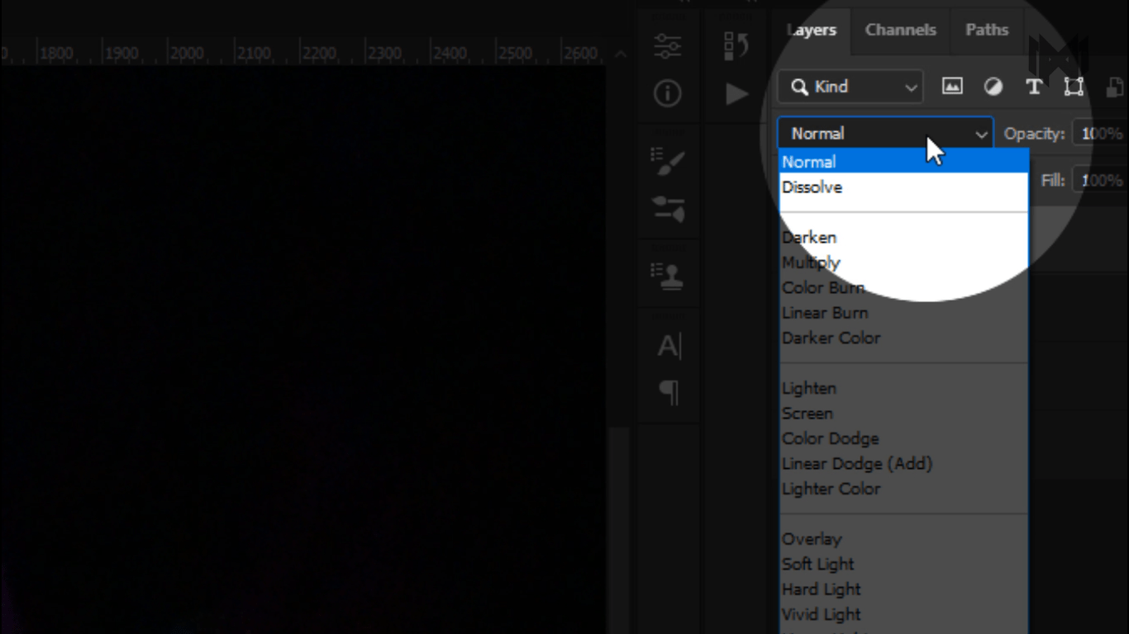Open the Brush Settings panel icon
This screenshot has width=1129, height=634.
(x=668, y=161)
